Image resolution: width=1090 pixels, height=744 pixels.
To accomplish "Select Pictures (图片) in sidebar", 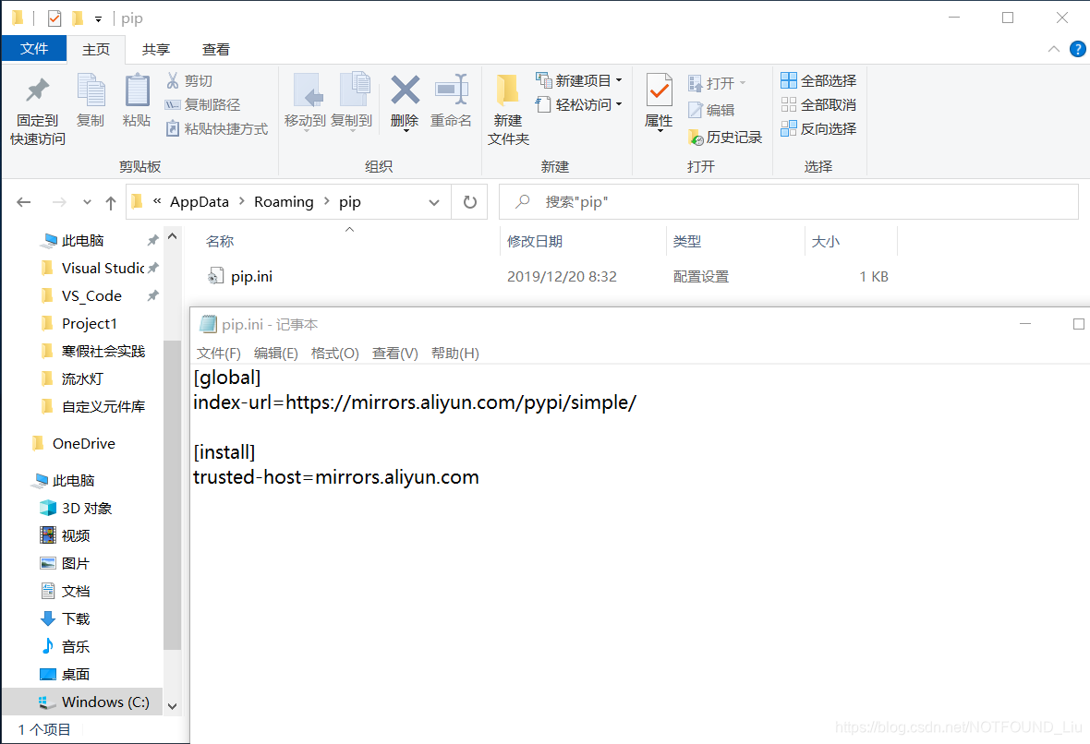I will [75, 563].
